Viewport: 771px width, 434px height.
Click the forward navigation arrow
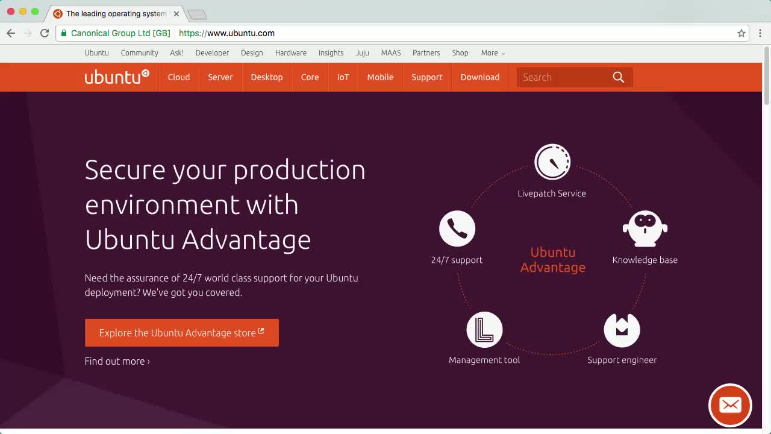click(28, 33)
